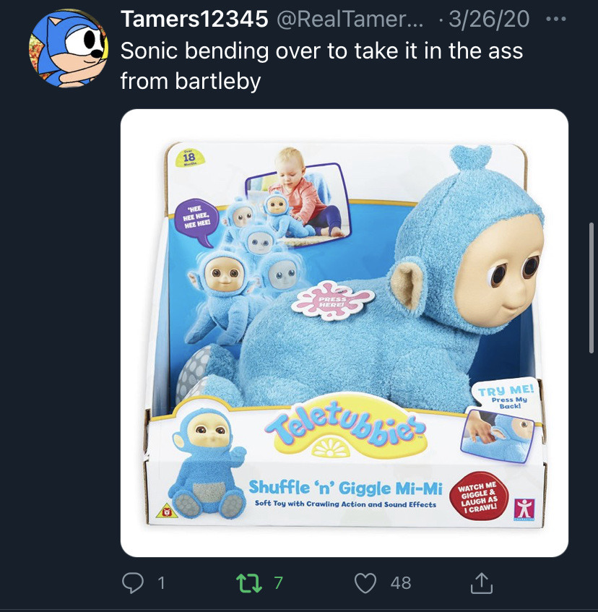The width and height of the screenshot is (598, 612).
Task: Tap the retweet count of 7
Action: 279,582
